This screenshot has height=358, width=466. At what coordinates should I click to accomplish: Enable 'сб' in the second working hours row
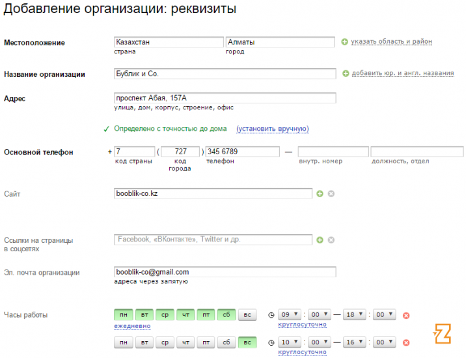point(226,342)
